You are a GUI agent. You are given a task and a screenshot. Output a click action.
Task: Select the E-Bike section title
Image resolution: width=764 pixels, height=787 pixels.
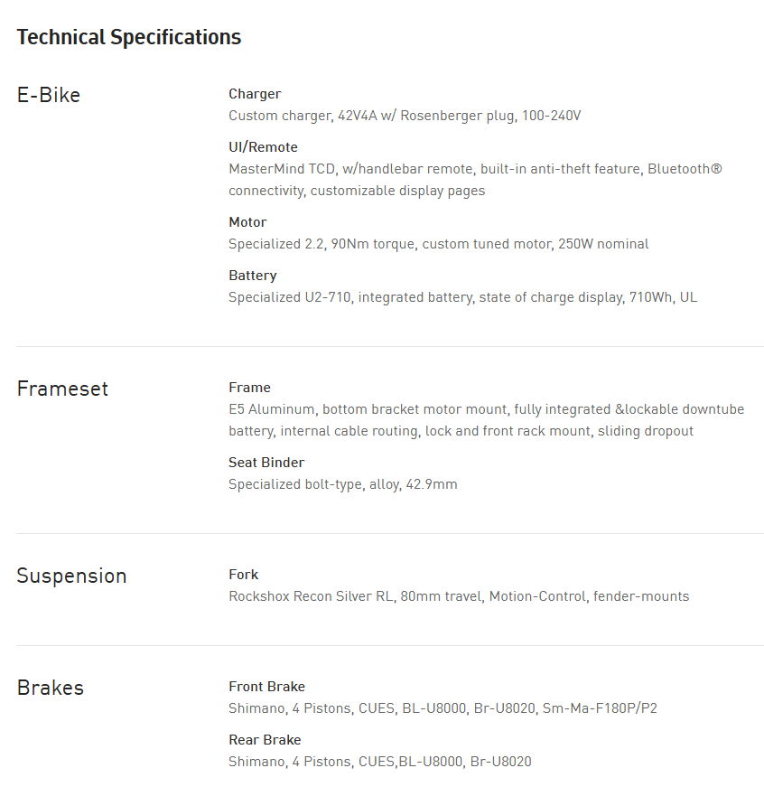click(x=49, y=95)
